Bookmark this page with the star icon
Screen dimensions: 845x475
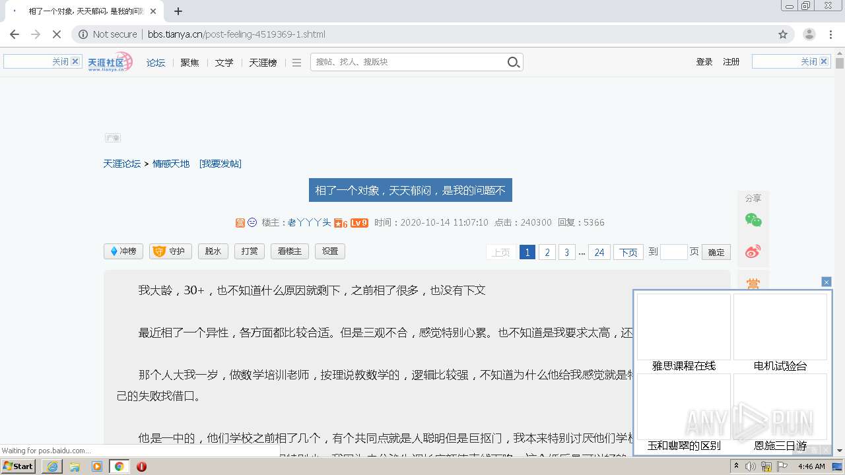[783, 34]
